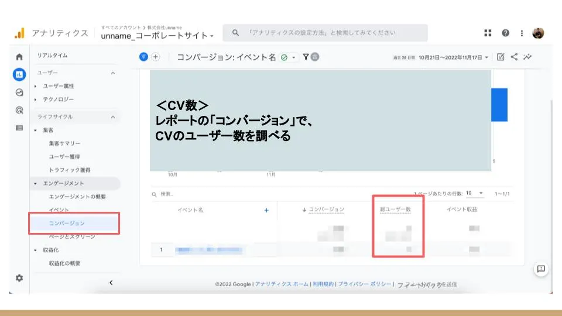Click the Analytics logo
Screen dimensions: 562x316
coord(20,33)
